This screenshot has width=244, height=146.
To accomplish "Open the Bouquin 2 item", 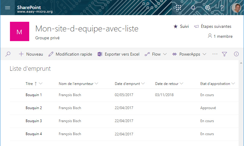I will pos(34,108).
